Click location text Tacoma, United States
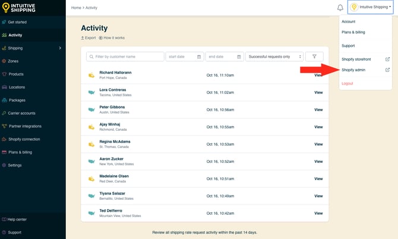Viewport: 398px width, 239px height. [x=115, y=95]
